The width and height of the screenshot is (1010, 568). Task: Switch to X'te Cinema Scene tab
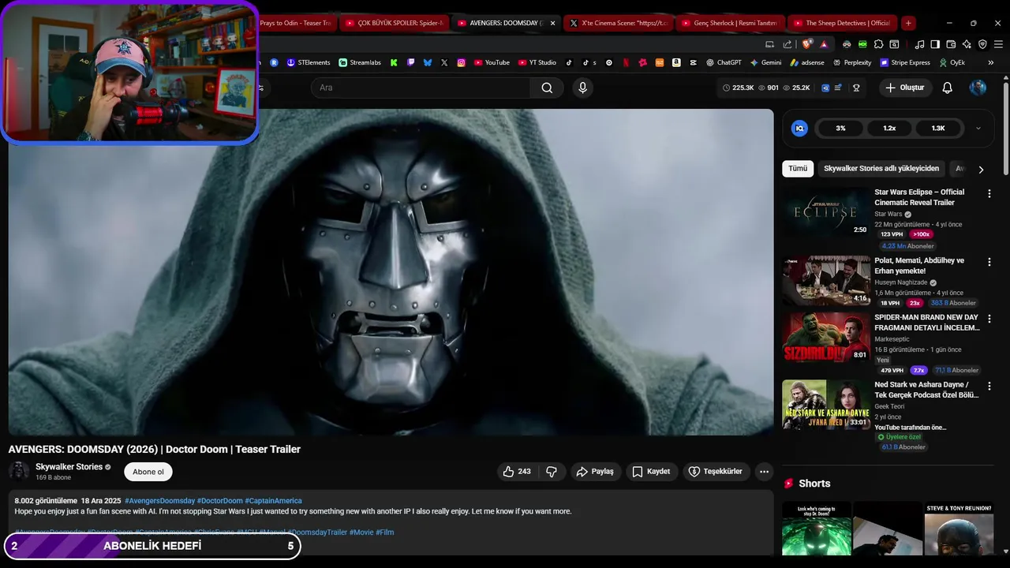coord(618,23)
